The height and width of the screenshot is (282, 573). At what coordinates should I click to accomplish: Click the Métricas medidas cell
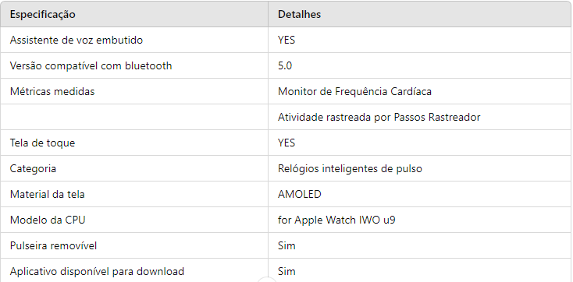(134, 91)
